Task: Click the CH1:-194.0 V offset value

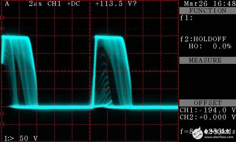Action: 208,110
